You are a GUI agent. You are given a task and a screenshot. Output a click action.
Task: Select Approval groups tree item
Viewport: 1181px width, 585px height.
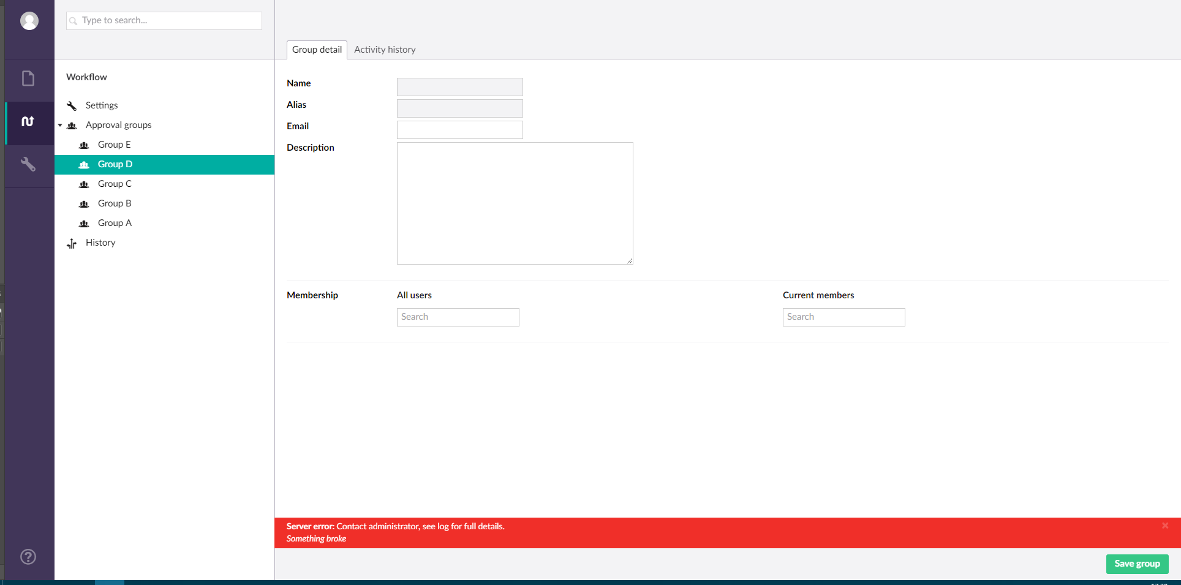(x=118, y=125)
